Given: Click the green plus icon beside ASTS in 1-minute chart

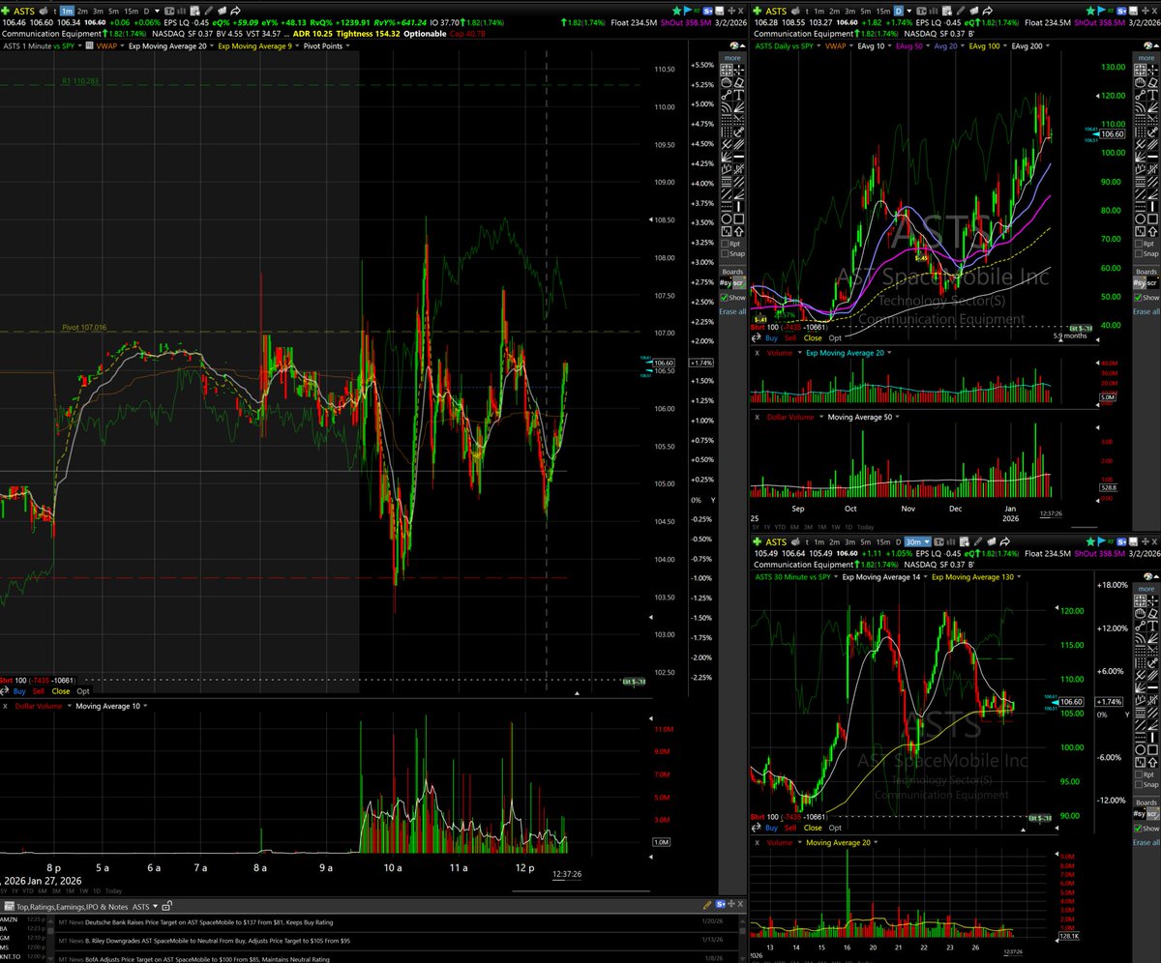Looking at the screenshot, I should tap(5, 12).
